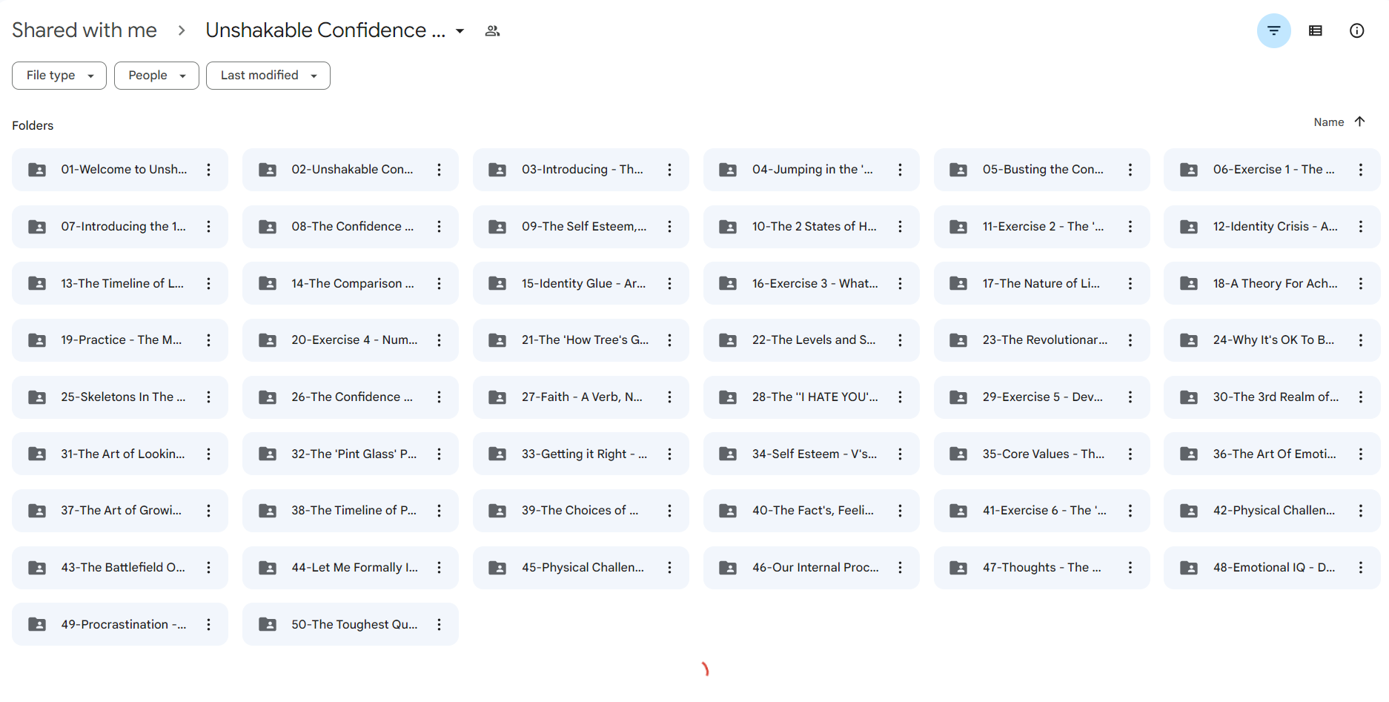Viewport: 1389px width, 702px height.
Task: Select folder 16-Exercise 3 - What...
Action: 812,283
